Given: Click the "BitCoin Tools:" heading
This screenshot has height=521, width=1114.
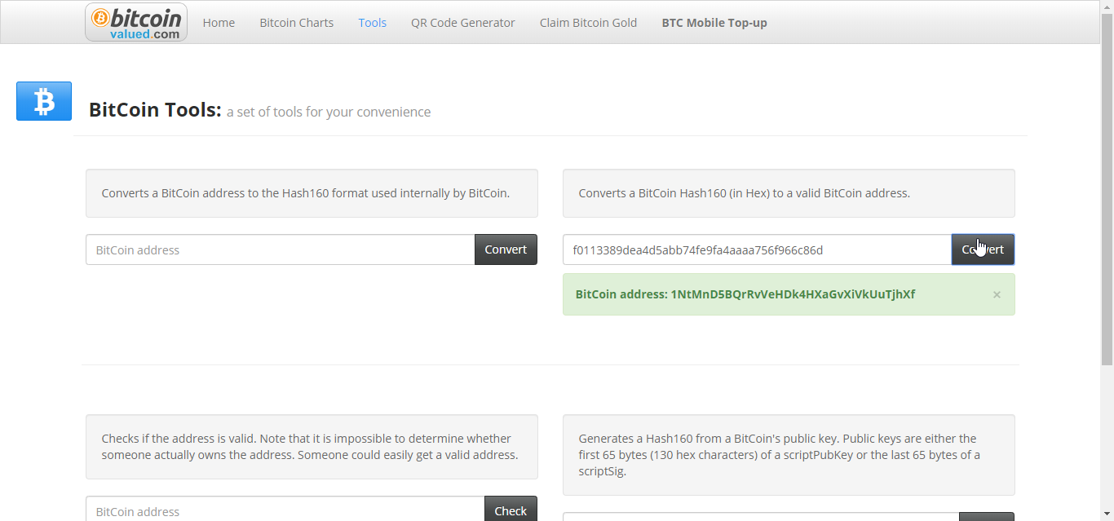Looking at the screenshot, I should click(155, 109).
